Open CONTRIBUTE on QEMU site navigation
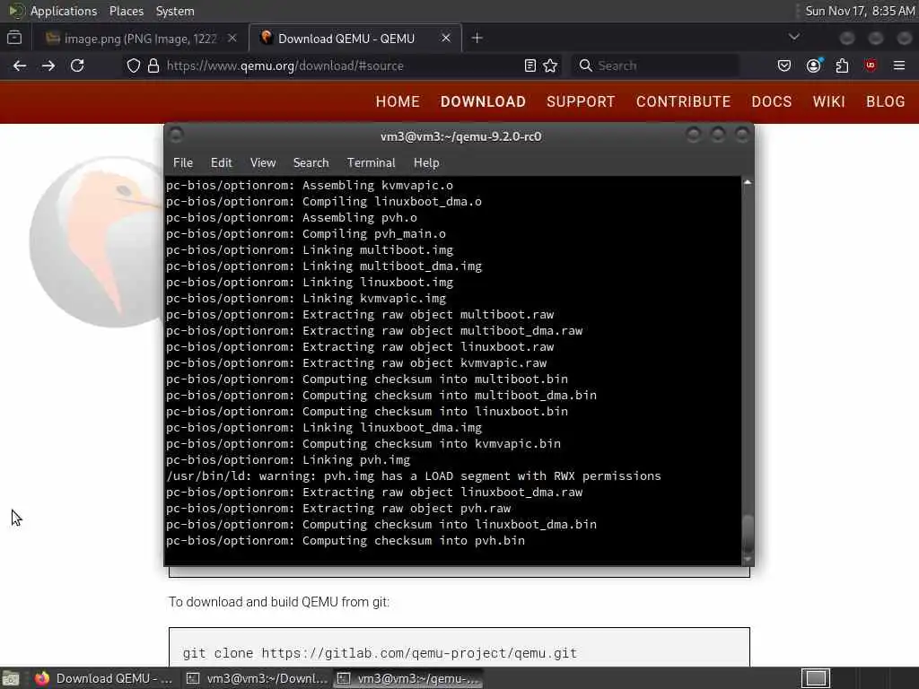This screenshot has height=689, width=919. point(683,101)
